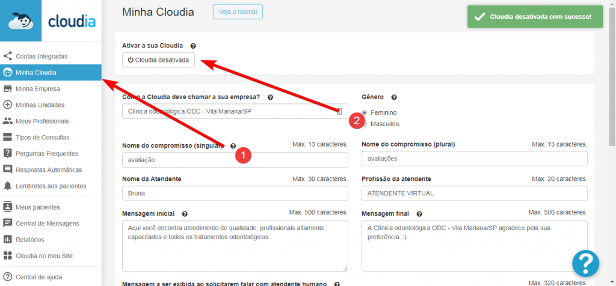Open the floating blue help bubble
Viewport: 616px width, 286px height.
[585, 264]
